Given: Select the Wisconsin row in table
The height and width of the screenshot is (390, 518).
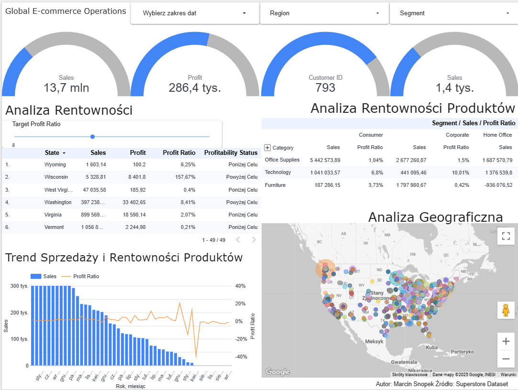Looking at the screenshot, I should [132, 177].
